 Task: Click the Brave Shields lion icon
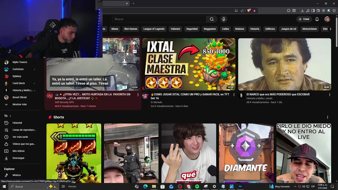249,11
